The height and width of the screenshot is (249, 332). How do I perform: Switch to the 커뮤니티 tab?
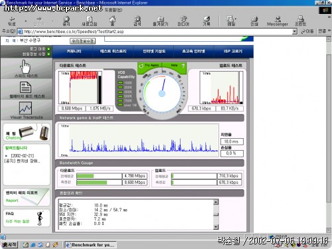pos(74,51)
